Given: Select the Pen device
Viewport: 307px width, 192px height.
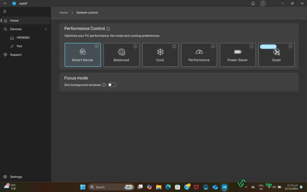Looking at the screenshot, I should coord(25,46).
